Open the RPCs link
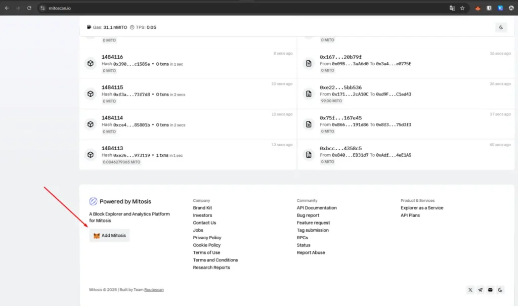This screenshot has width=518, height=306. tap(303, 238)
